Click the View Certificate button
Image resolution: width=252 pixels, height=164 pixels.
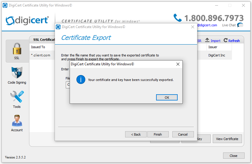tap(227, 139)
